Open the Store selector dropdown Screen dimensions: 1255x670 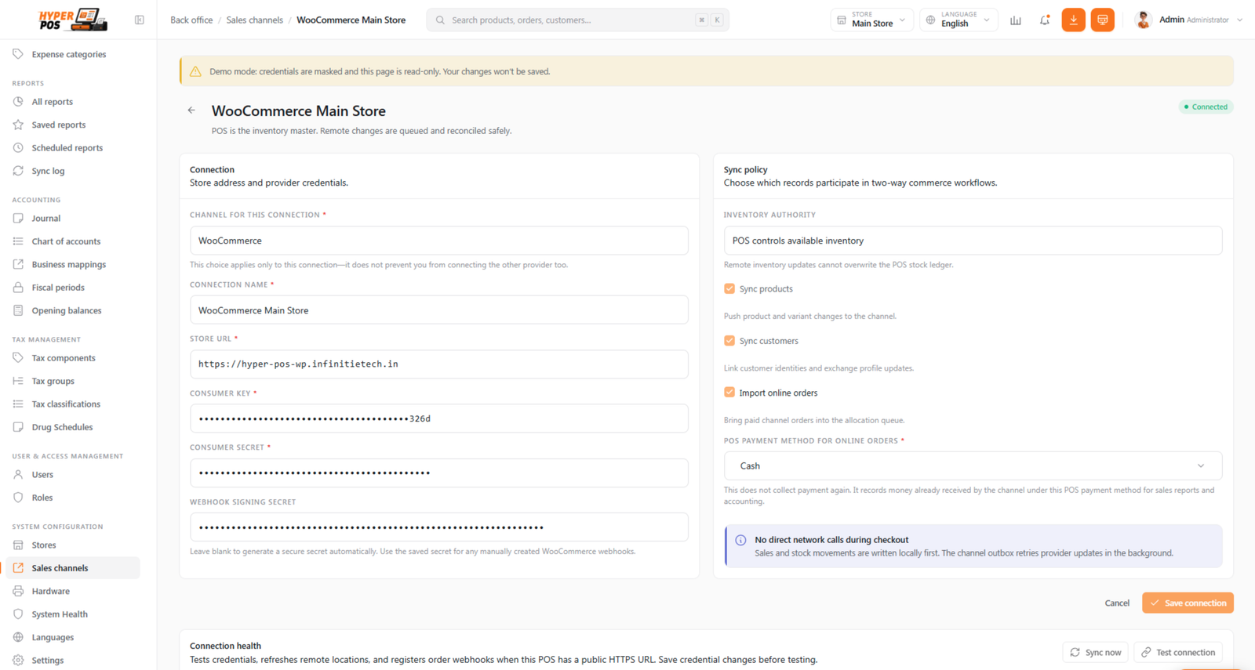[x=872, y=20]
